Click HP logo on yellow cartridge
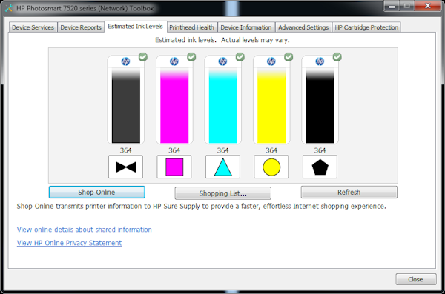This screenshot has height=294, width=445. pos(271,61)
